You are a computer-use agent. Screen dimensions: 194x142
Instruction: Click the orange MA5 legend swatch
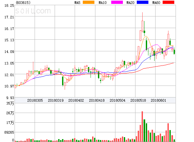click(x=89, y=2)
